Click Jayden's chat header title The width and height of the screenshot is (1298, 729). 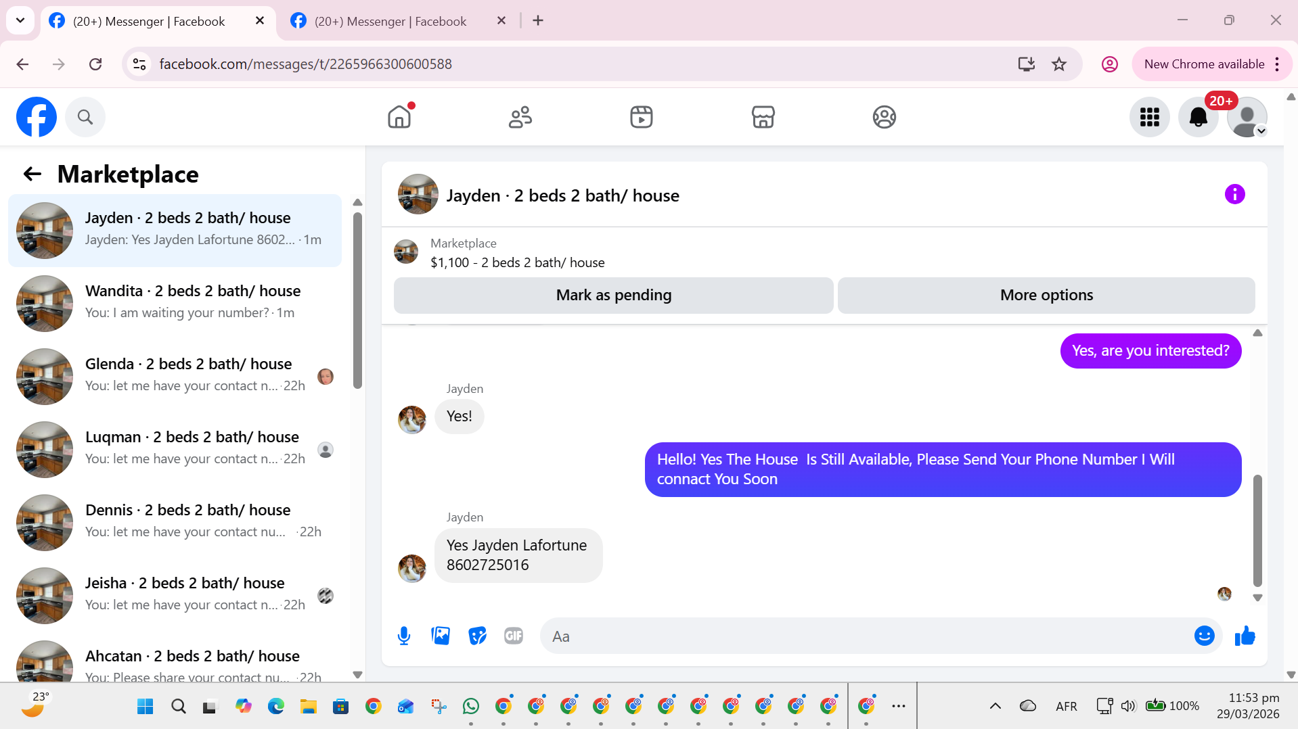click(563, 195)
